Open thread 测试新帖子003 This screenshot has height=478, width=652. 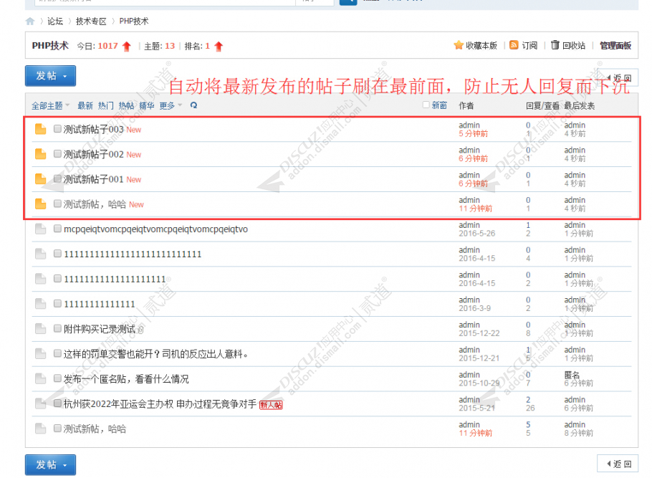[94, 130]
